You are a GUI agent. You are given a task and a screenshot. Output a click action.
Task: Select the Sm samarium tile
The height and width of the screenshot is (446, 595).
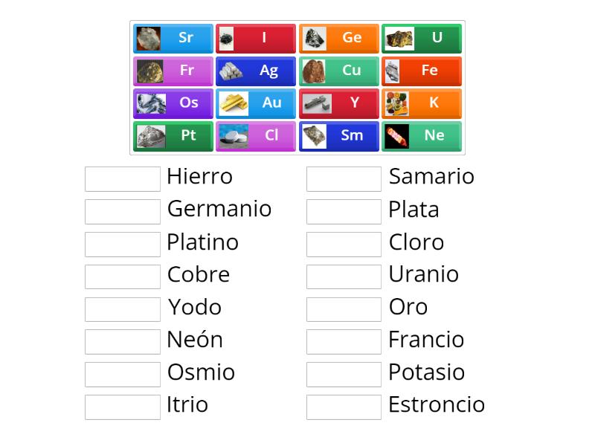338,136
